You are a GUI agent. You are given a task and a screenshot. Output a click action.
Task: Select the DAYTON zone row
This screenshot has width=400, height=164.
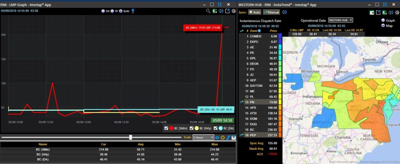(x=260, y=86)
